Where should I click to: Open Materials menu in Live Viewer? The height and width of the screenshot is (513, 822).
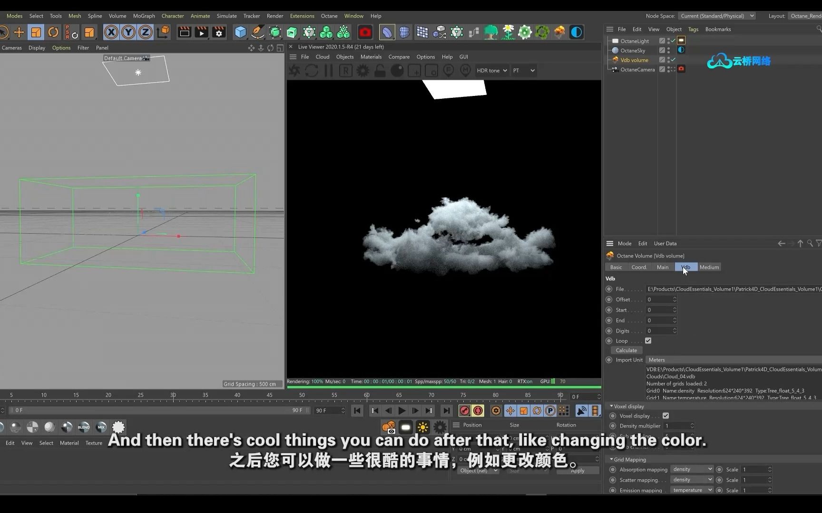(371, 57)
